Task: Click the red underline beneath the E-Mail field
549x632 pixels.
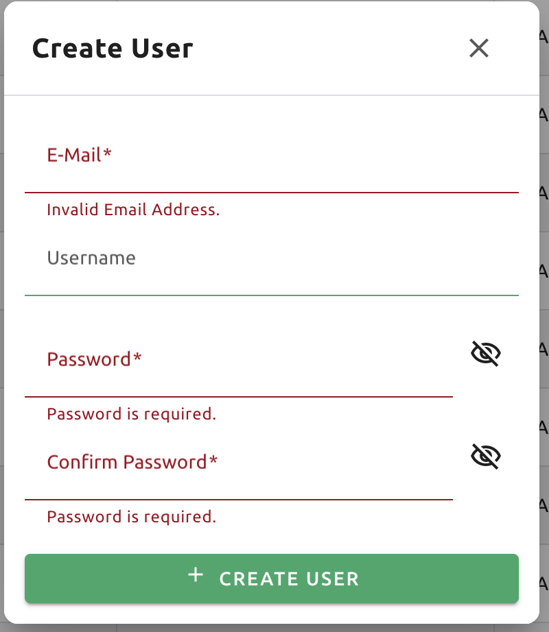Action: click(272, 193)
